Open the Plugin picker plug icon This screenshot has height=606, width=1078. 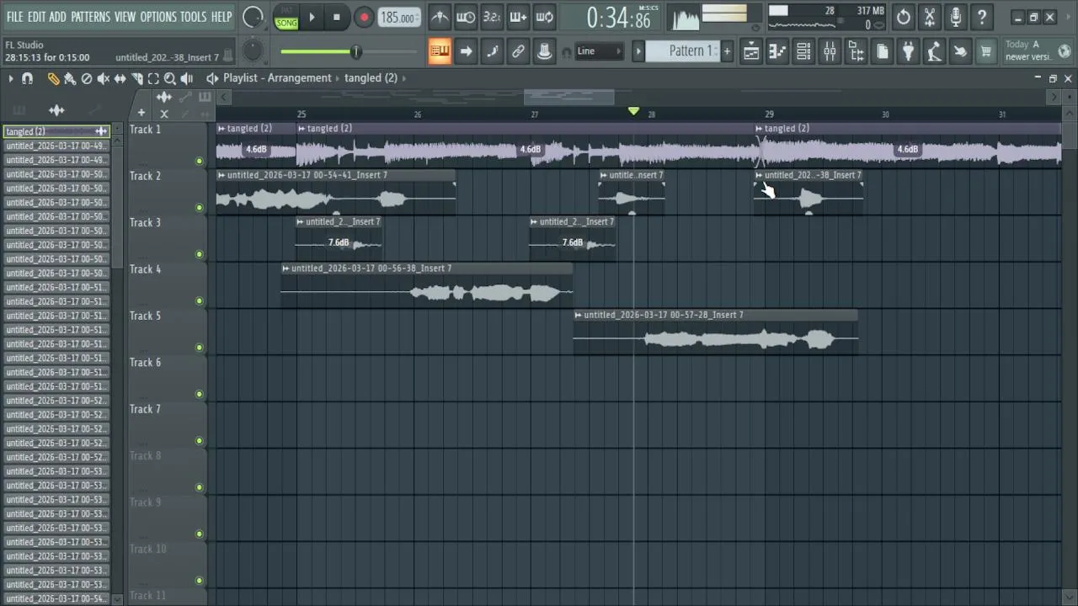click(908, 51)
